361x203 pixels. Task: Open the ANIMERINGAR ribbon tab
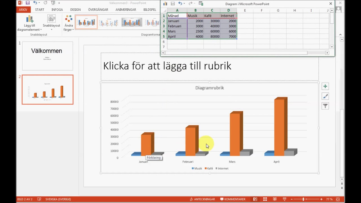point(126,10)
